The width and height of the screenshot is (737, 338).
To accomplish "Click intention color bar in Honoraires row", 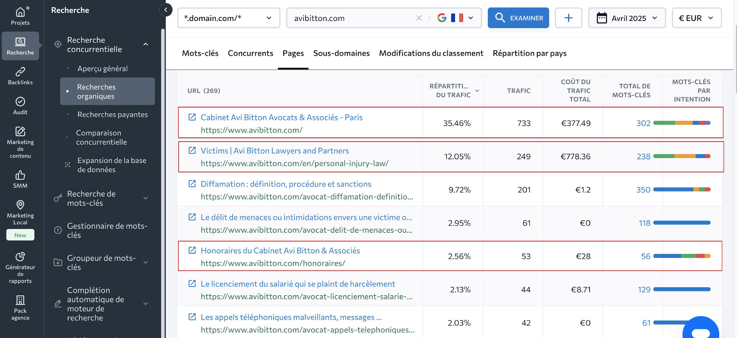I will [682, 256].
